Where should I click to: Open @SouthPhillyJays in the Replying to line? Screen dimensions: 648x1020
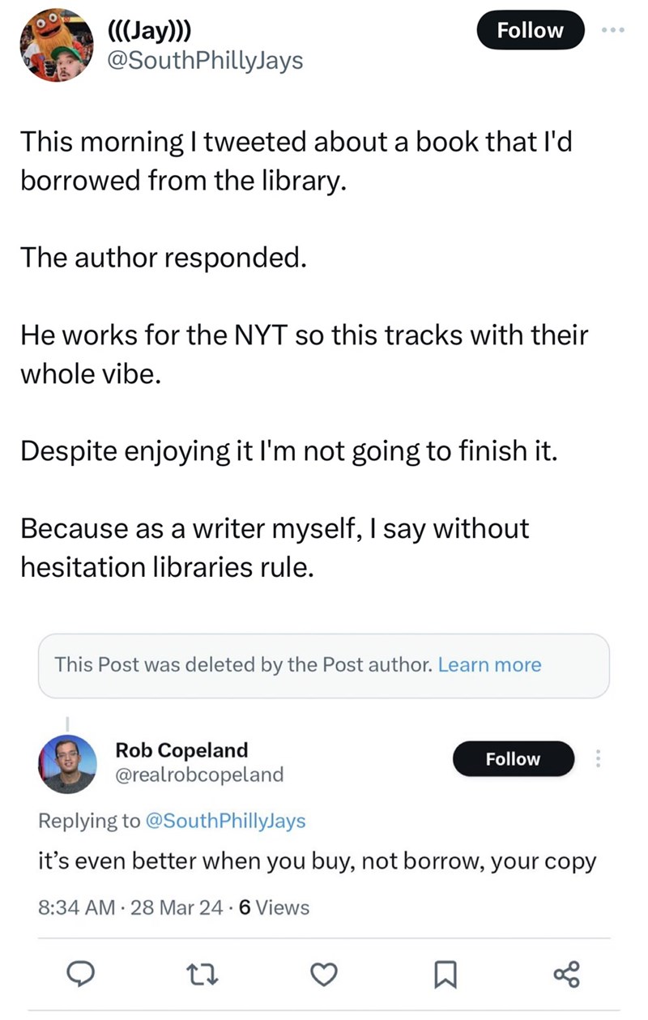[x=224, y=821]
